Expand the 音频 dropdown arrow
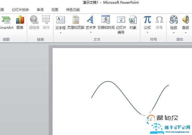This screenshot has height=135, width=192. [186, 33]
